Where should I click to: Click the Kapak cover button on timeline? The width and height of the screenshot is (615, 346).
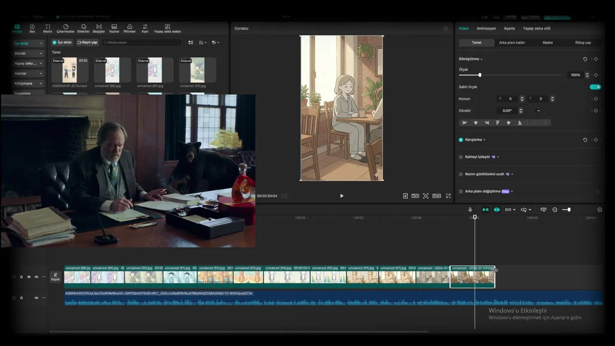click(x=55, y=277)
